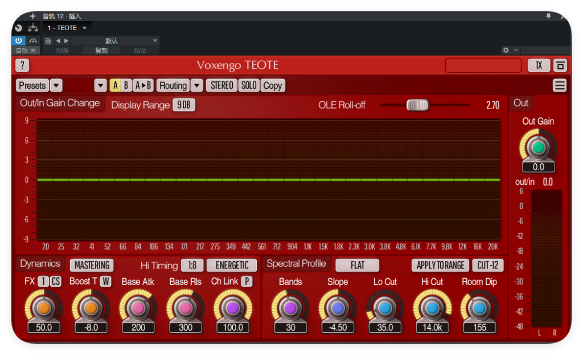Screen dimensions: 583x355
Task: Change the 9 DB display range
Action: click(184, 105)
